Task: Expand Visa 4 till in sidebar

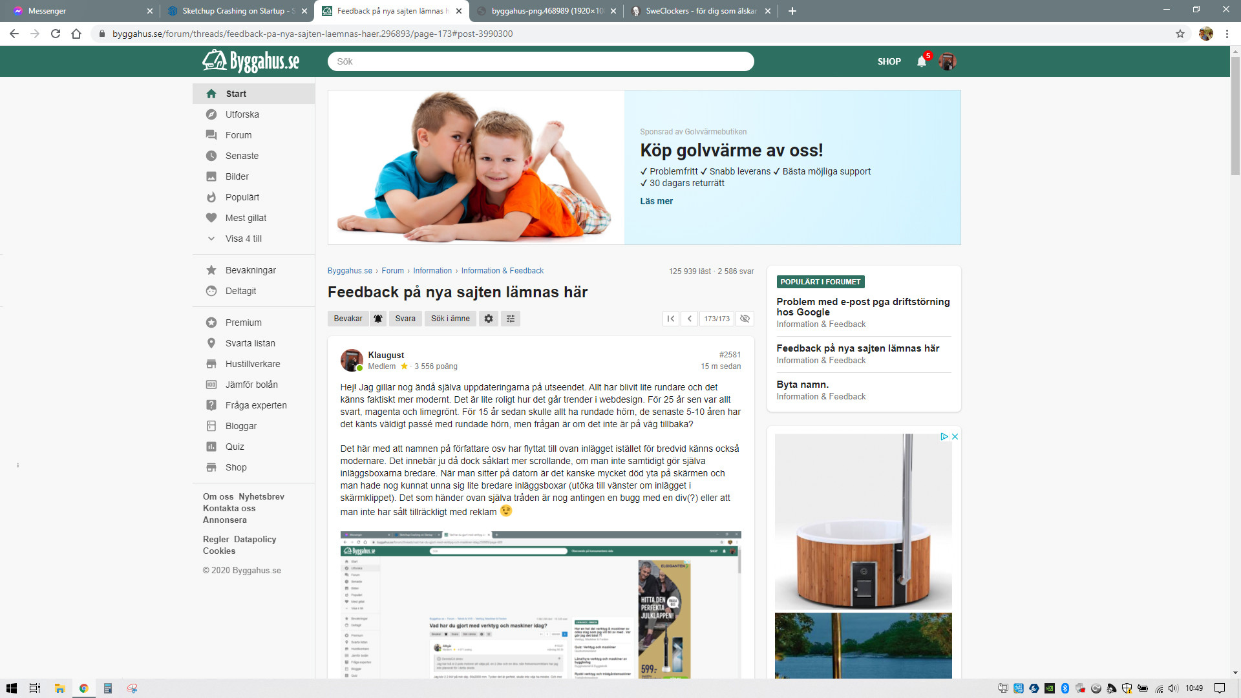Action: pos(243,238)
